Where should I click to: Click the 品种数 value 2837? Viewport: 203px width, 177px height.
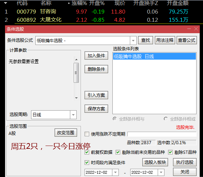tap(148, 142)
